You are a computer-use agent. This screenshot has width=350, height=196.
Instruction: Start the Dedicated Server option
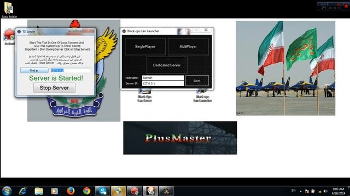167,65
